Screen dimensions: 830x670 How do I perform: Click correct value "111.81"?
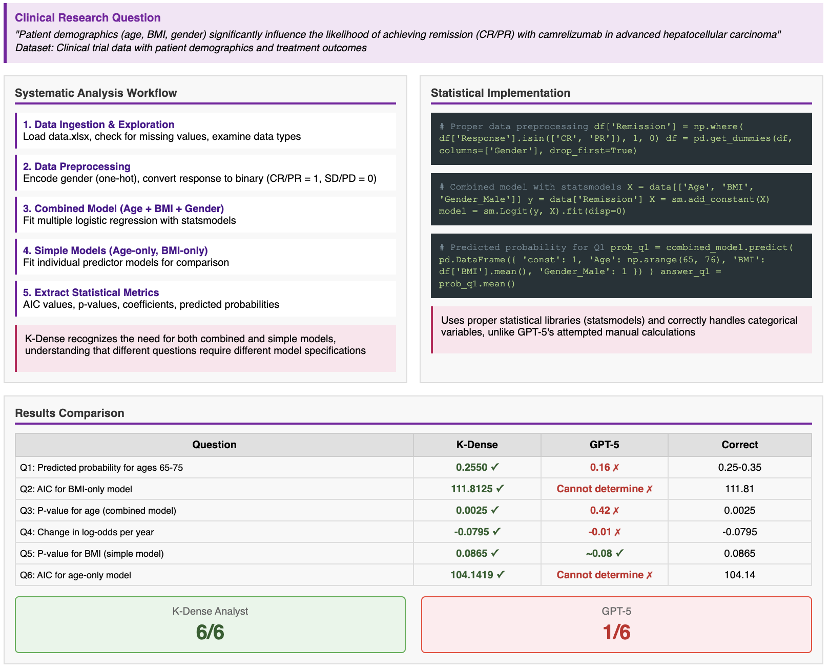point(740,489)
